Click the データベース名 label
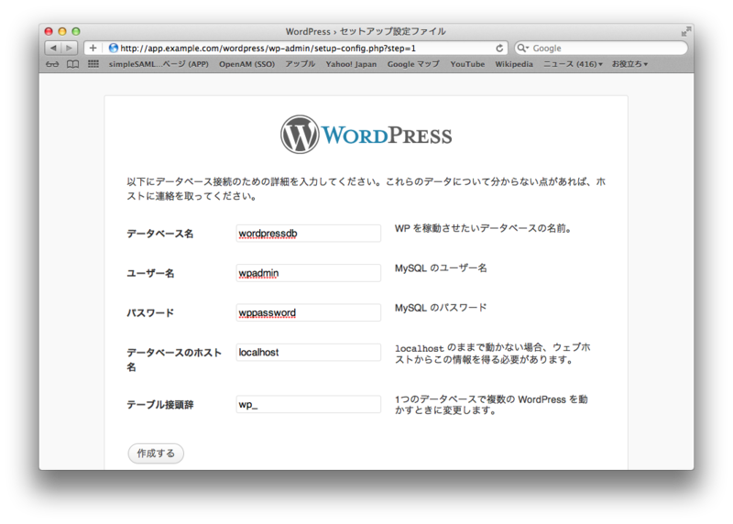733x524 pixels. [159, 234]
